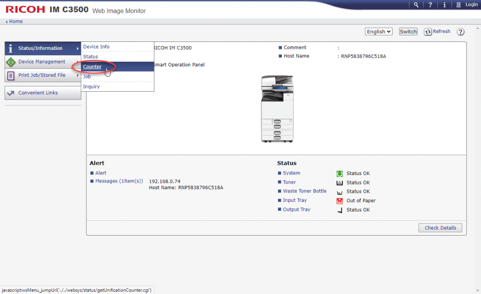Click the information 'i' icon in header
This screenshot has width=481, height=294.
pyautogui.click(x=444, y=5)
